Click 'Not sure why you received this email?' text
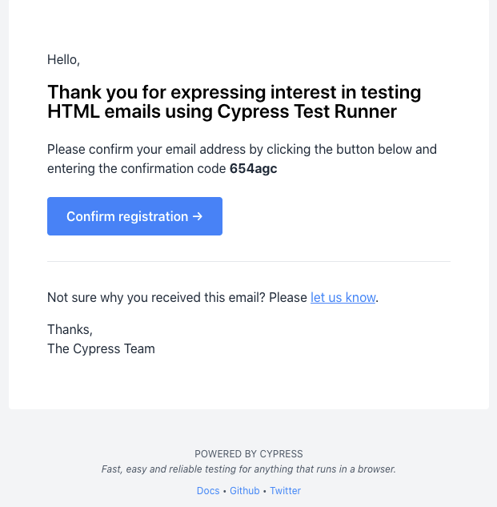Screen dimensions: 497x507 point(156,297)
